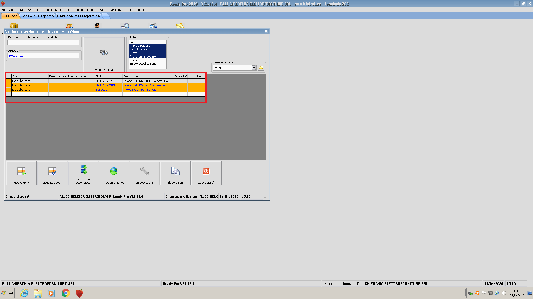Screen dimensions: 533x300
Task: Click the B180030 SKU link
Action: [x=101, y=90]
